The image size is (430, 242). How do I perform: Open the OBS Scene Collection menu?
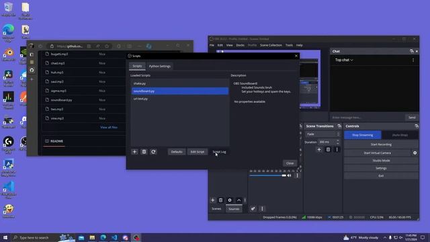point(271,45)
